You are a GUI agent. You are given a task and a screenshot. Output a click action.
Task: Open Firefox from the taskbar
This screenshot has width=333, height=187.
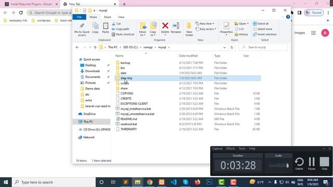[198, 182]
